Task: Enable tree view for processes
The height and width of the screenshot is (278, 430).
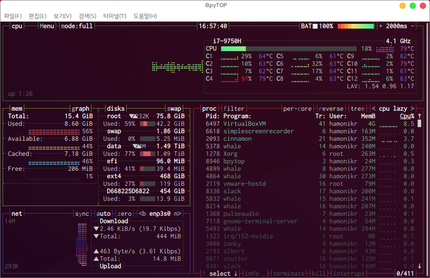Action: (358, 109)
